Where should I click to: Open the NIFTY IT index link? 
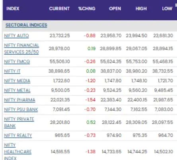[x=12, y=71]
